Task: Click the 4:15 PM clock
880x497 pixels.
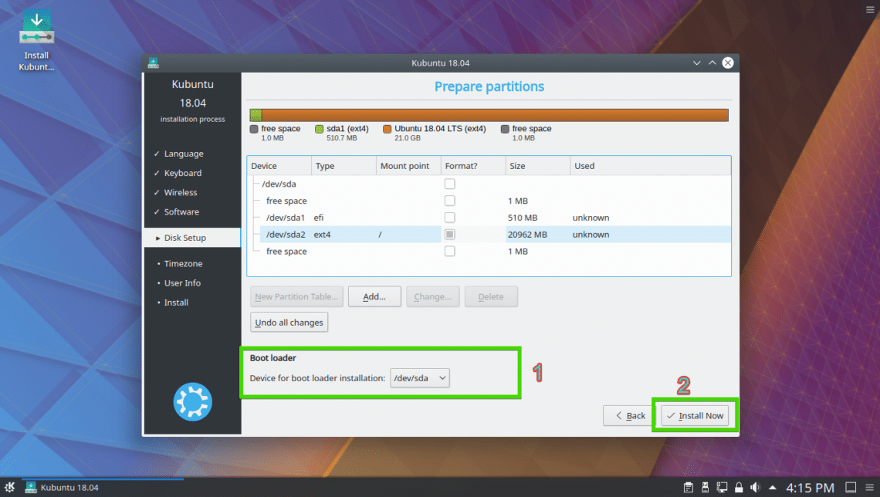Action: tap(810, 488)
